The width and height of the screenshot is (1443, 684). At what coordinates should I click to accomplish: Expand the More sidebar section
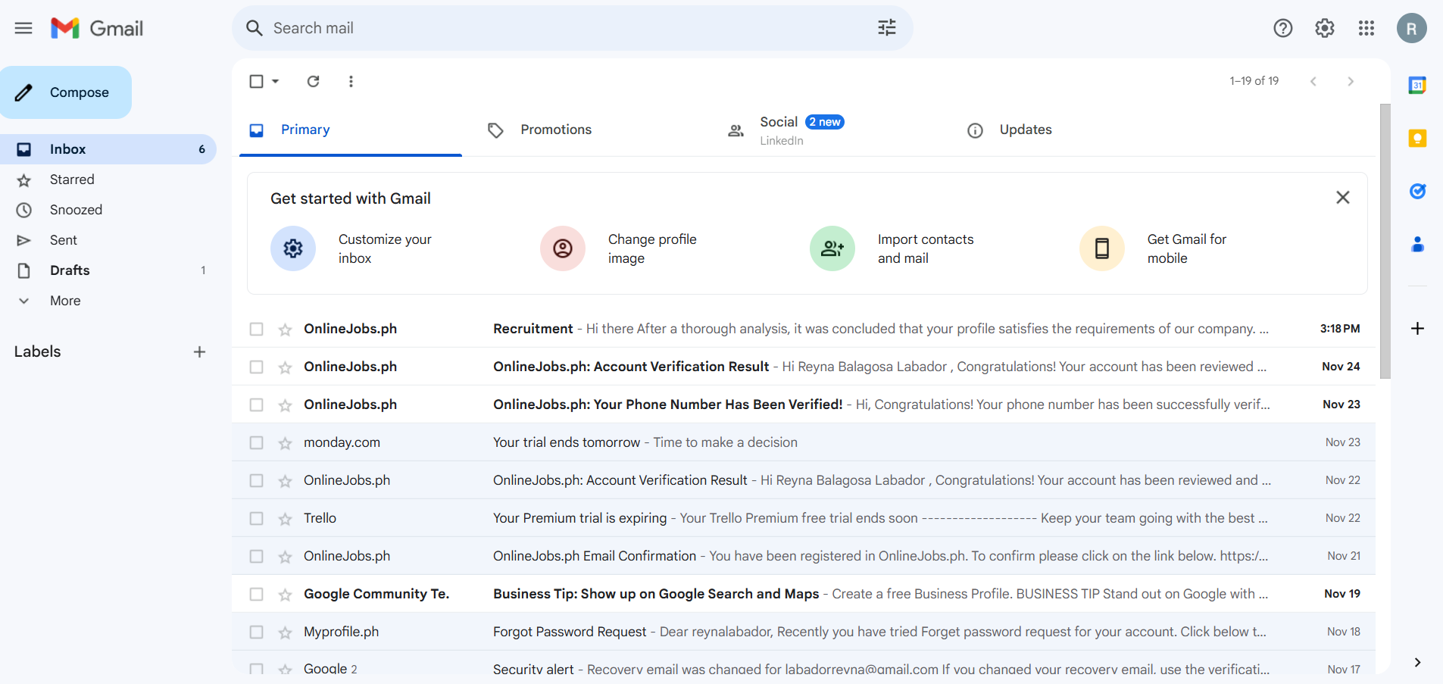65,301
